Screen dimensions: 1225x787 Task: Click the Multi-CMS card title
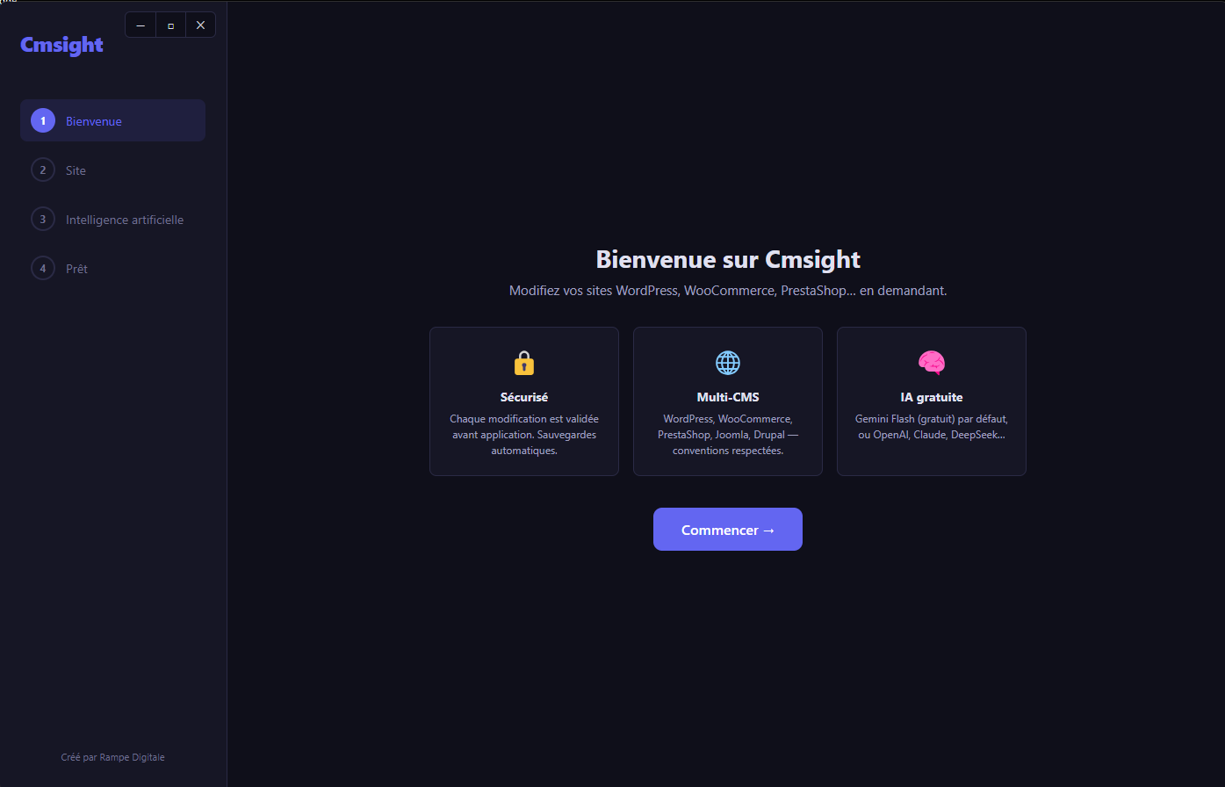click(x=728, y=397)
